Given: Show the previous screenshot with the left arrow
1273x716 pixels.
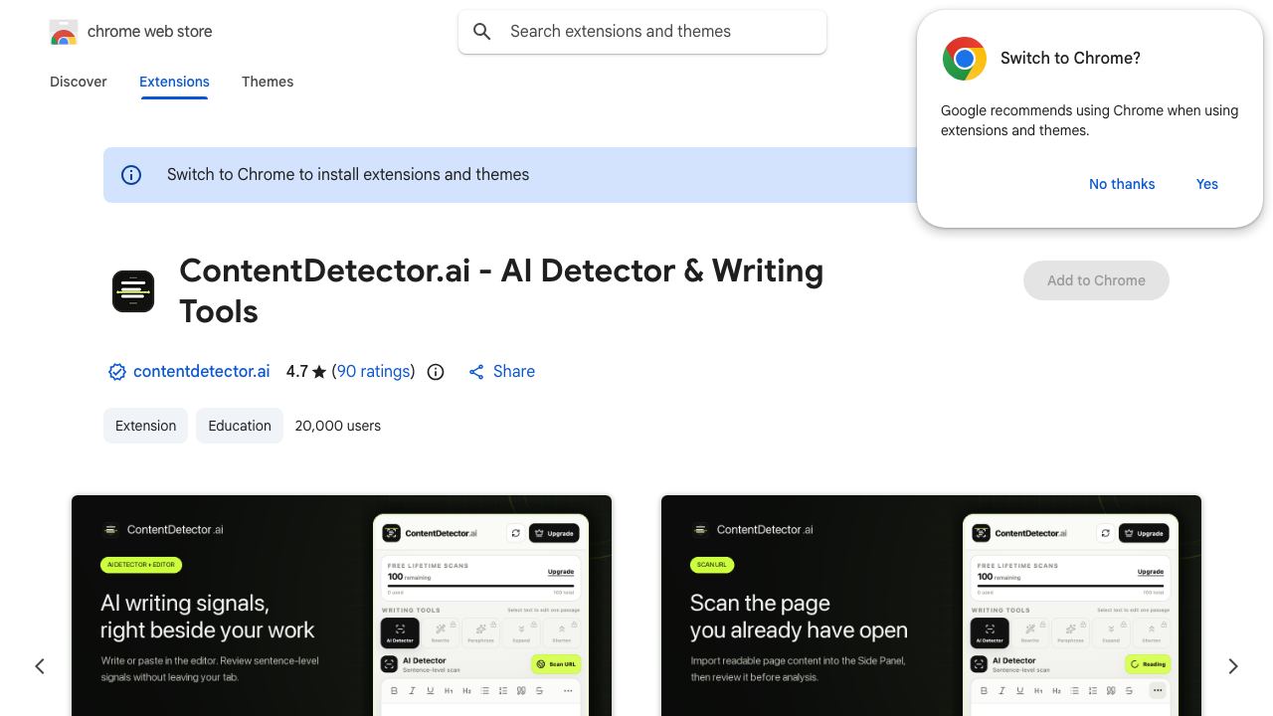Looking at the screenshot, I should pos(40,666).
